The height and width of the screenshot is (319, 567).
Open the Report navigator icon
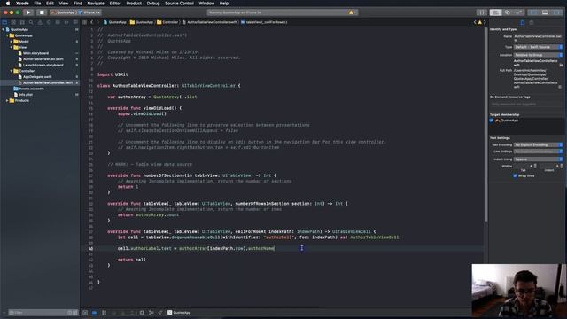(75, 22)
